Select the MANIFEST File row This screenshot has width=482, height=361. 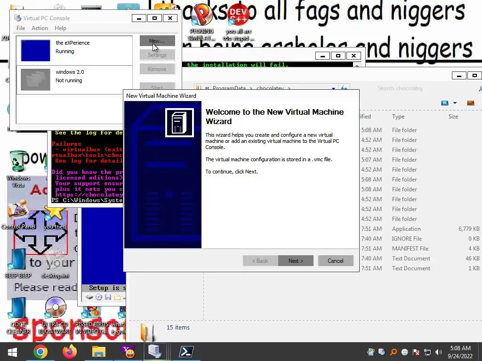coord(421,248)
